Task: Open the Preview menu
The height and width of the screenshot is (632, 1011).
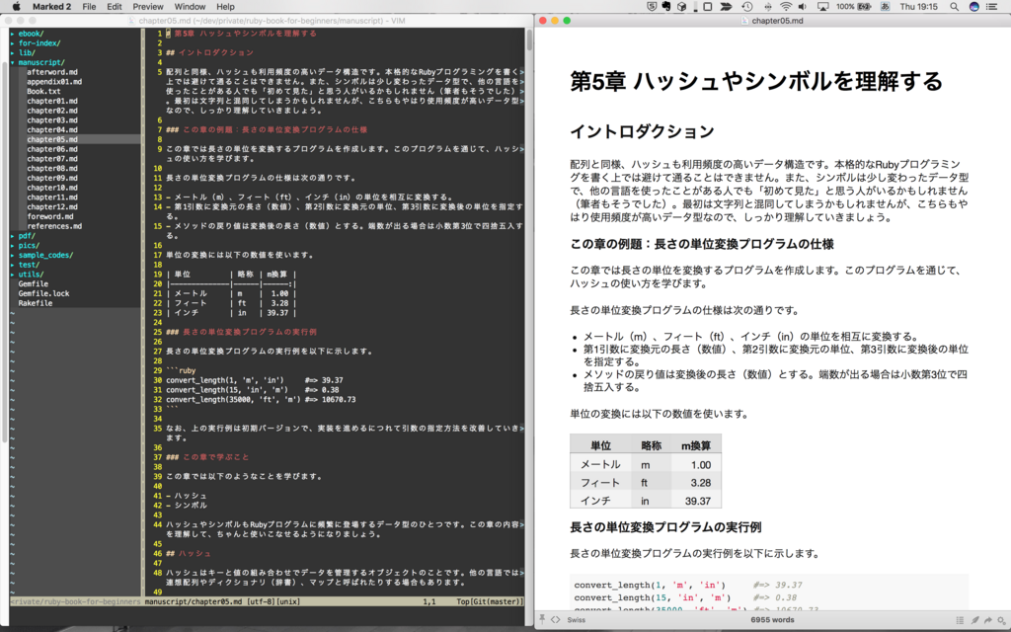Action: 148,7
